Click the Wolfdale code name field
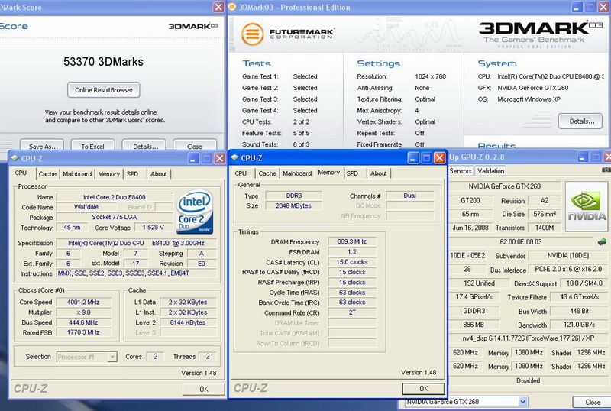This screenshot has height=411, width=611. pos(86,207)
